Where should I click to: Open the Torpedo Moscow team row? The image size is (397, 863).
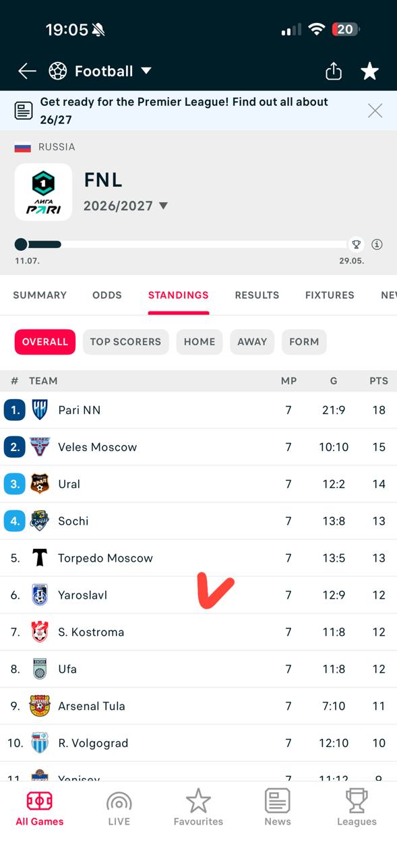(x=198, y=558)
